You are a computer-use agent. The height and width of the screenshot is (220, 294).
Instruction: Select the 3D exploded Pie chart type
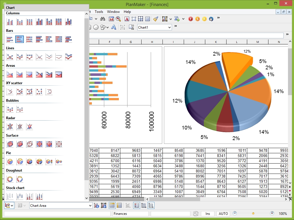click(39, 162)
